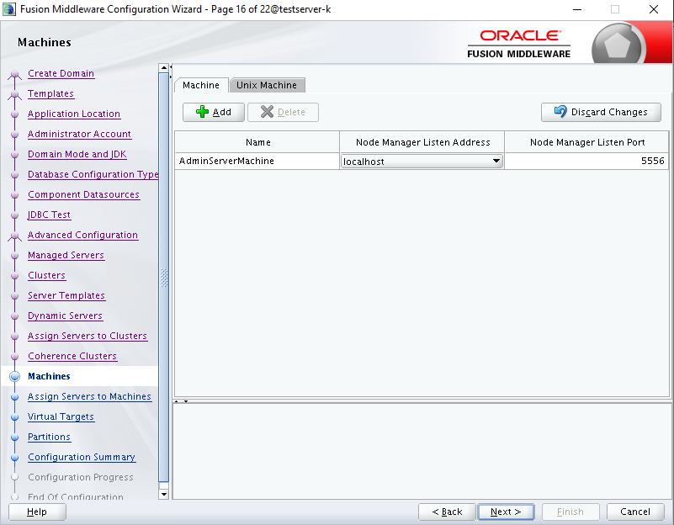The image size is (674, 525).
Task: Open Coherence Clusters step
Action: point(72,356)
